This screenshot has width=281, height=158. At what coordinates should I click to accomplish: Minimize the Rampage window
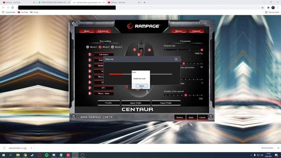201,23
